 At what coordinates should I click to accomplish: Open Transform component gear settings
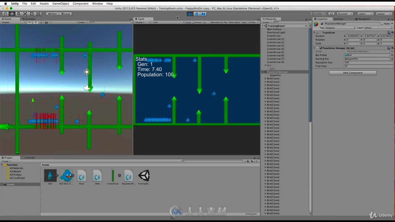(x=392, y=32)
